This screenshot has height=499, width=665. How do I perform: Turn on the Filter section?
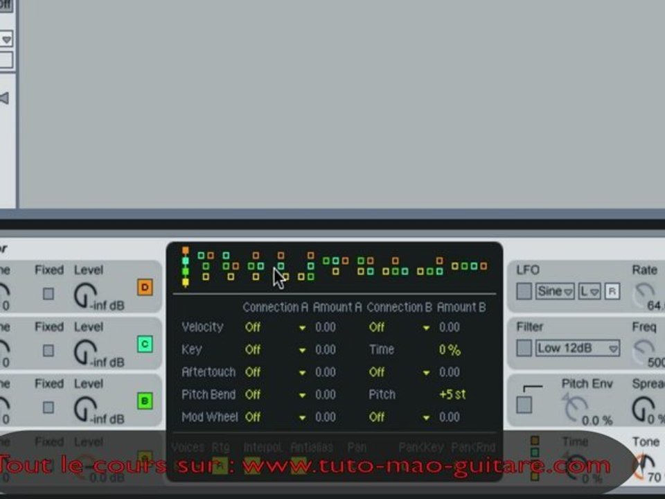(524, 348)
